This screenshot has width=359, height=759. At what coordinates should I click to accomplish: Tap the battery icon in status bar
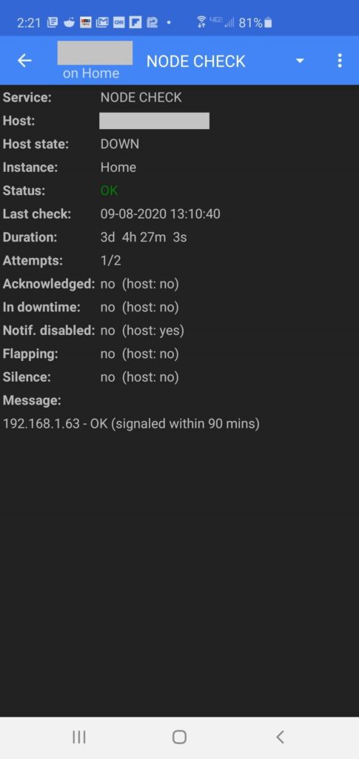pos(268,23)
